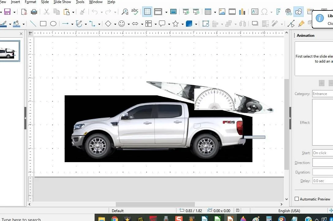The height and width of the screenshot is (221, 333).
Task: Select the Connectors tool
Action: pos(92,24)
